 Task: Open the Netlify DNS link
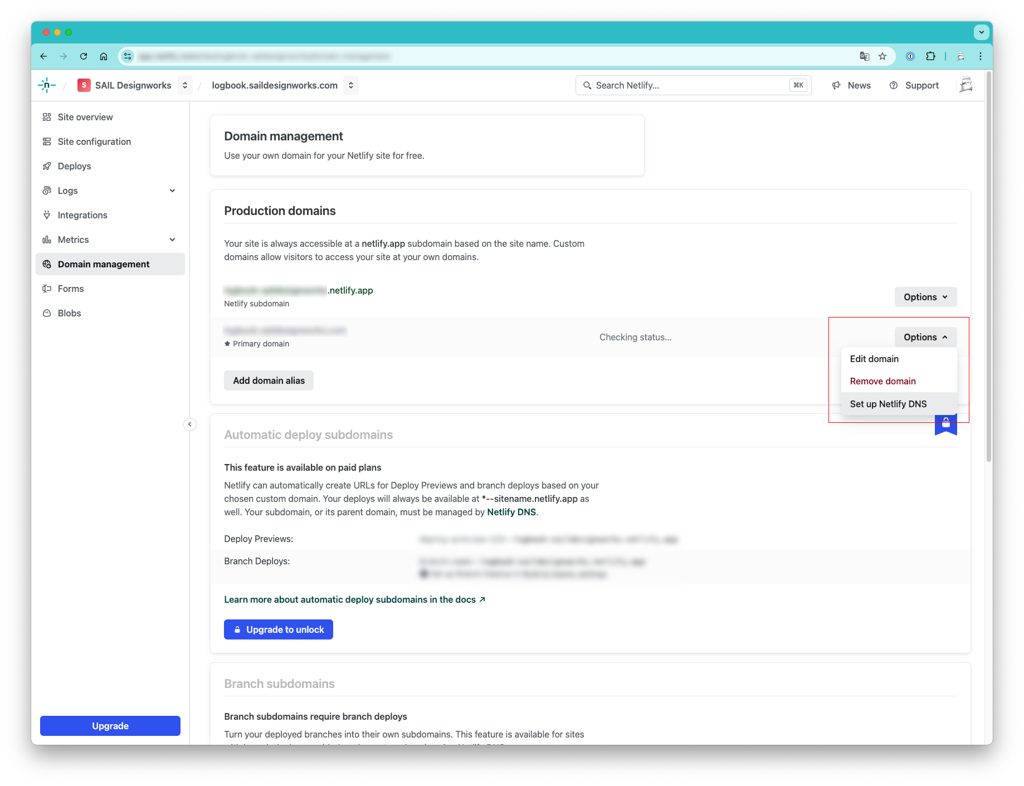coord(511,512)
